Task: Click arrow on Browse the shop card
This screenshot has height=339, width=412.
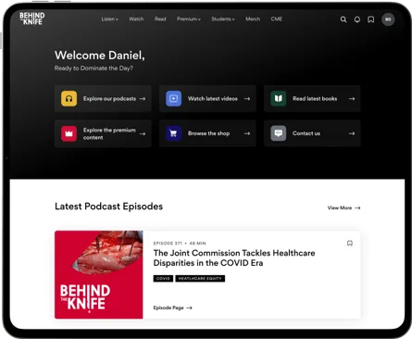Action: tap(247, 133)
